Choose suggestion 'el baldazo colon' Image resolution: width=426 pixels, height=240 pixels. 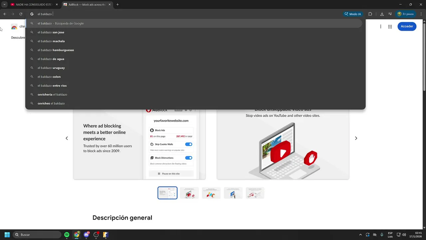click(194, 77)
